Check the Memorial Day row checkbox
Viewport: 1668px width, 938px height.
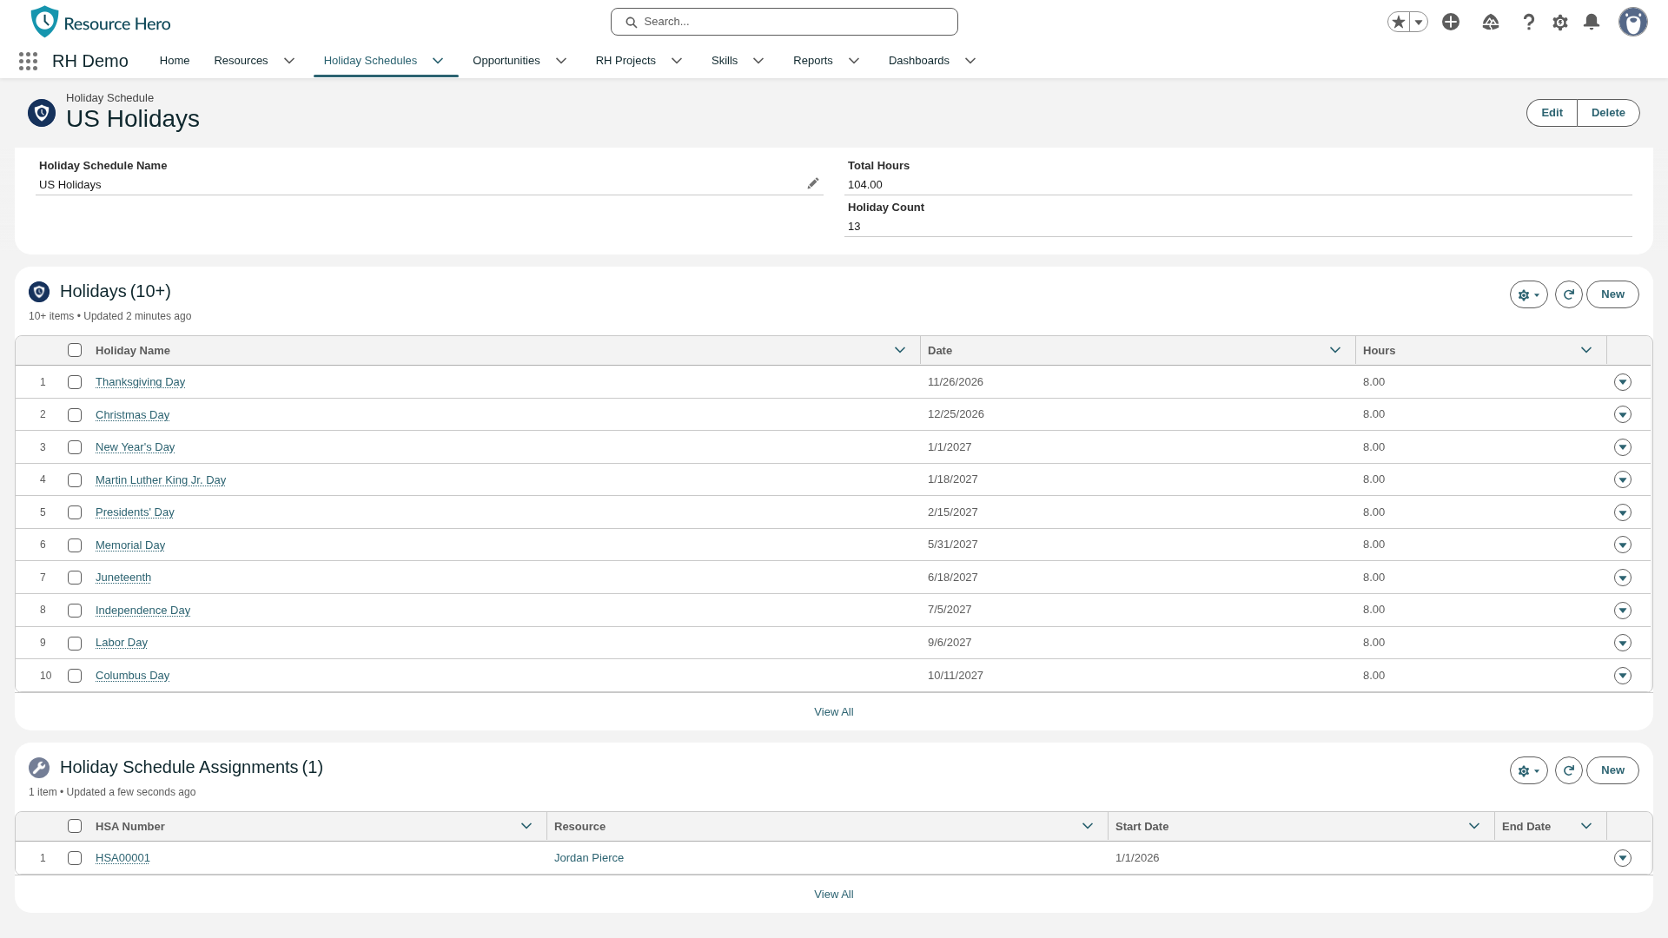[x=75, y=545]
